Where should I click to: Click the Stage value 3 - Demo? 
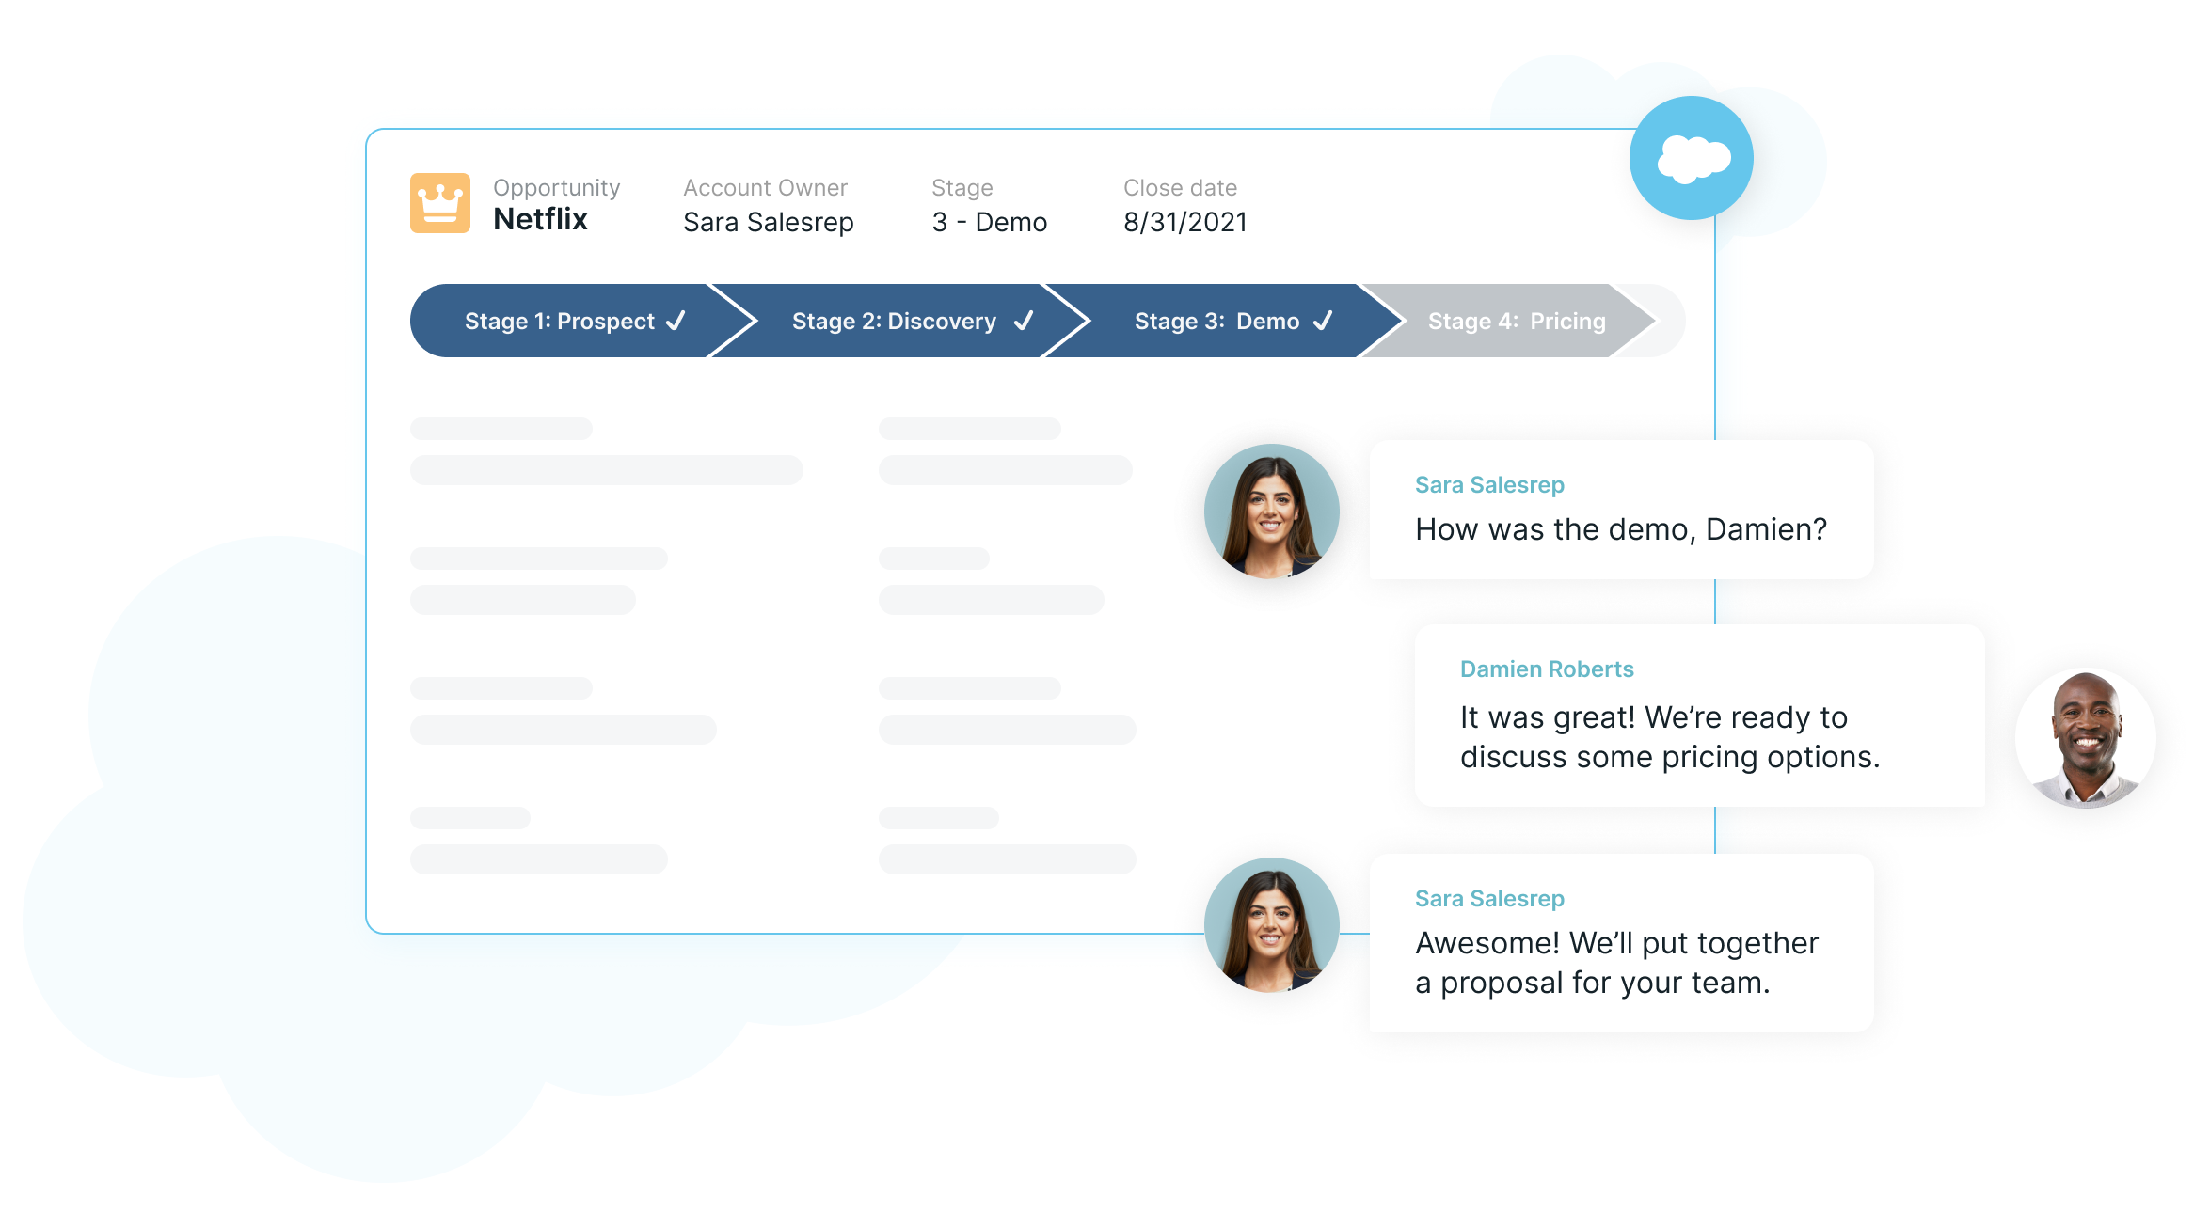989,222
